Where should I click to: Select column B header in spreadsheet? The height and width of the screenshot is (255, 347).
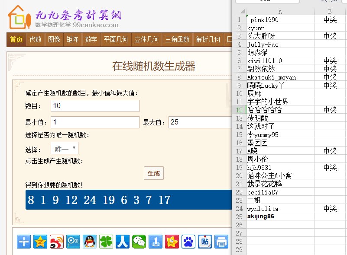click(x=330, y=12)
